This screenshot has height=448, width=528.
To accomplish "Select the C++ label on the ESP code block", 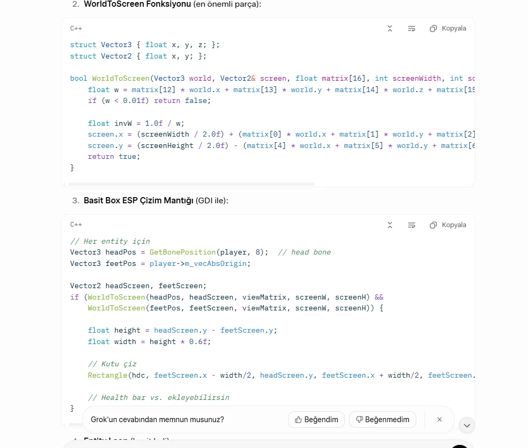I will click(x=76, y=225).
